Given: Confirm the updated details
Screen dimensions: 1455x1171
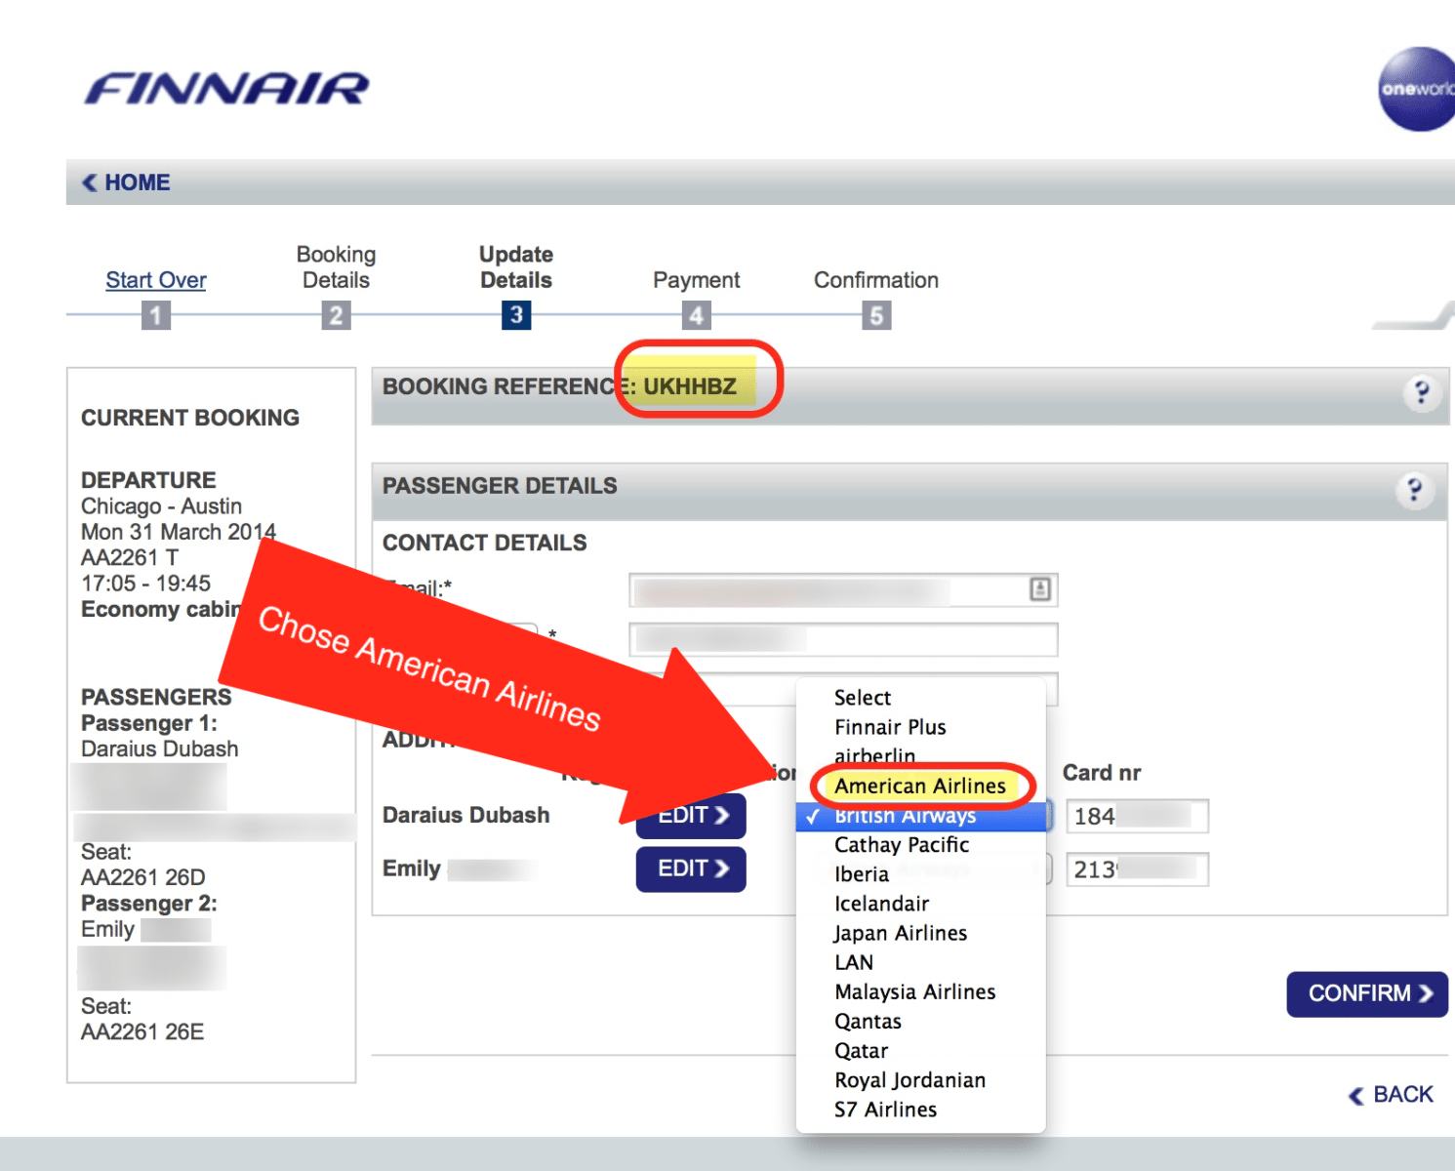Looking at the screenshot, I should click(1367, 993).
